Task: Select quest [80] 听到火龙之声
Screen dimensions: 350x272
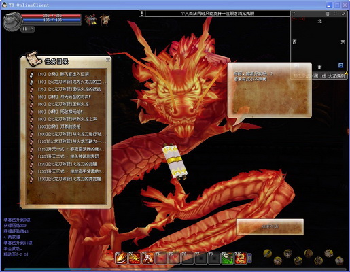Action: [x=67, y=119]
